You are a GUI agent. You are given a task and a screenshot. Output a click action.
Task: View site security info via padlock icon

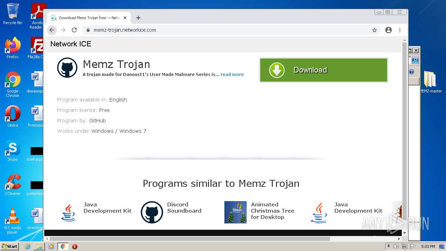(88, 30)
